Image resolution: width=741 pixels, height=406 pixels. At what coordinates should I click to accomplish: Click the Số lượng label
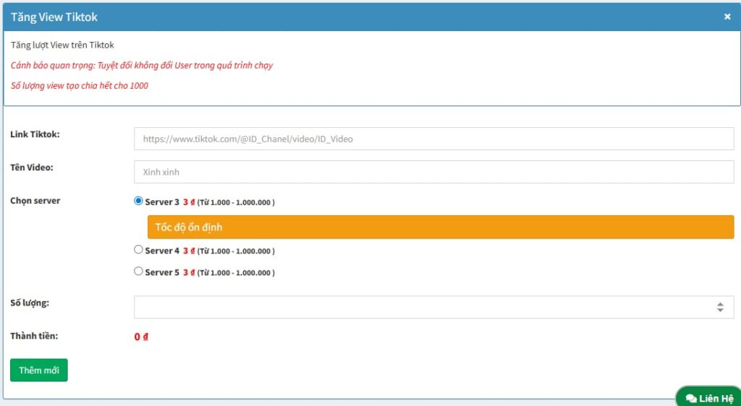pyautogui.click(x=30, y=303)
